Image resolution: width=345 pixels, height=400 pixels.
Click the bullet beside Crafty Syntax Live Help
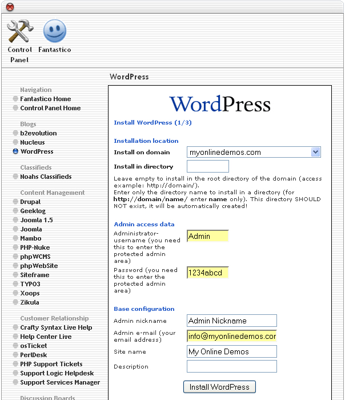click(15, 327)
